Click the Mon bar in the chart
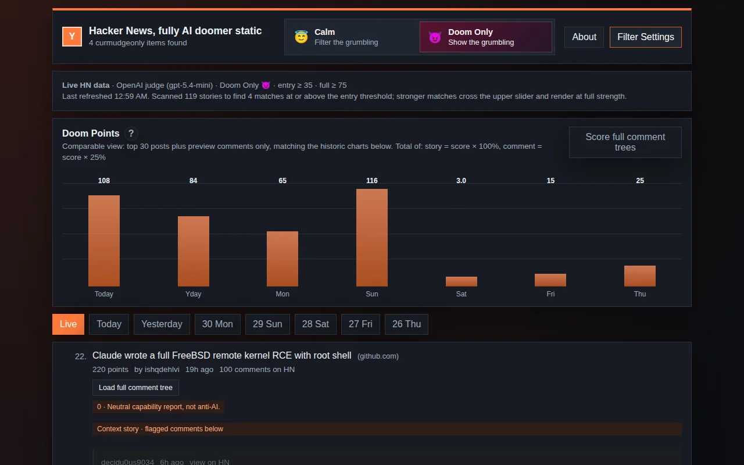The width and height of the screenshot is (744, 465). [x=282, y=259]
